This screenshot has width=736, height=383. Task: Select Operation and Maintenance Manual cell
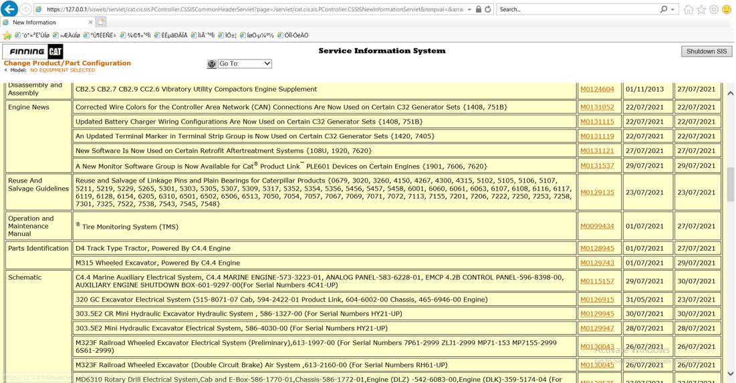38,226
